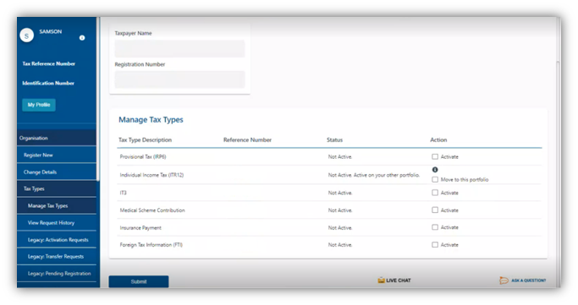Image resolution: width=578 pixels, height=305 pixels.
Task: Tick Activate checkbox for Insurance Payment
Action: pyautogui.click(x=435, y=227)
